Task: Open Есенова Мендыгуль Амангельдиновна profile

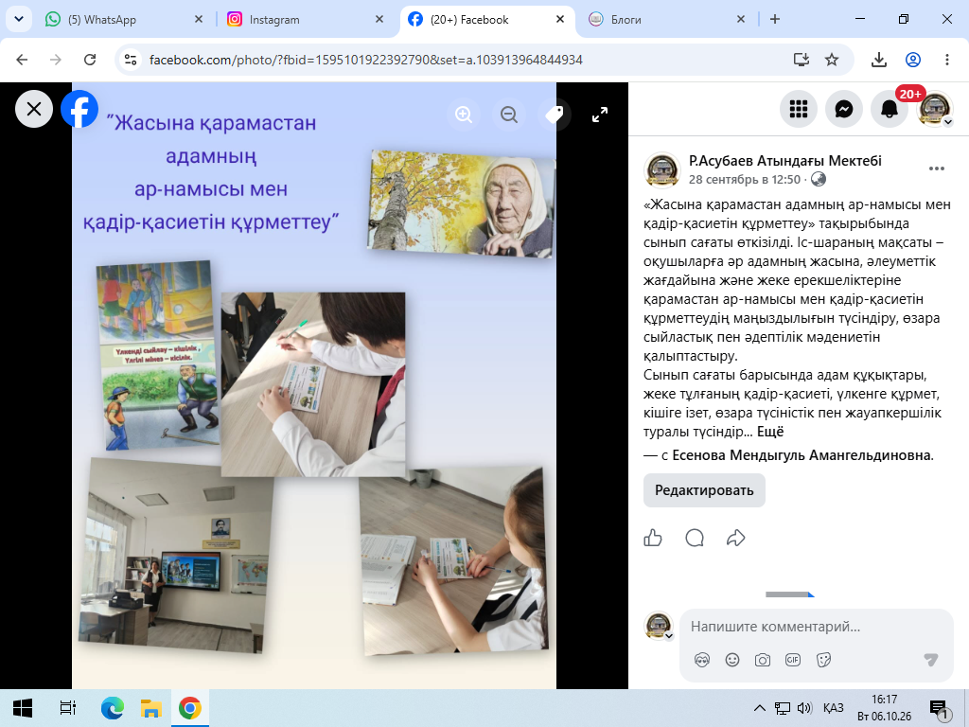Action: click(x=802, y=455)
